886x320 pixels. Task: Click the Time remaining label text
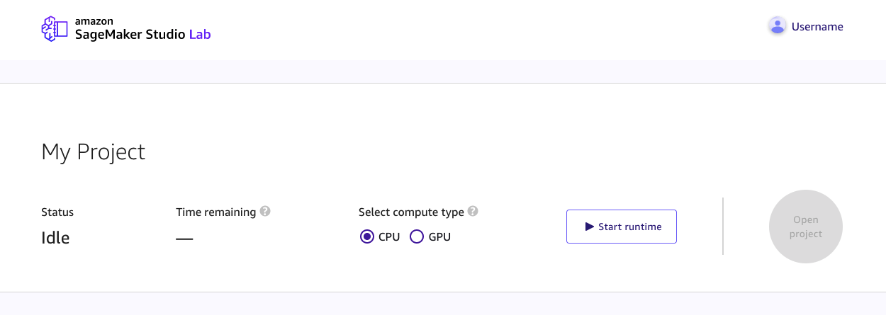215,212
